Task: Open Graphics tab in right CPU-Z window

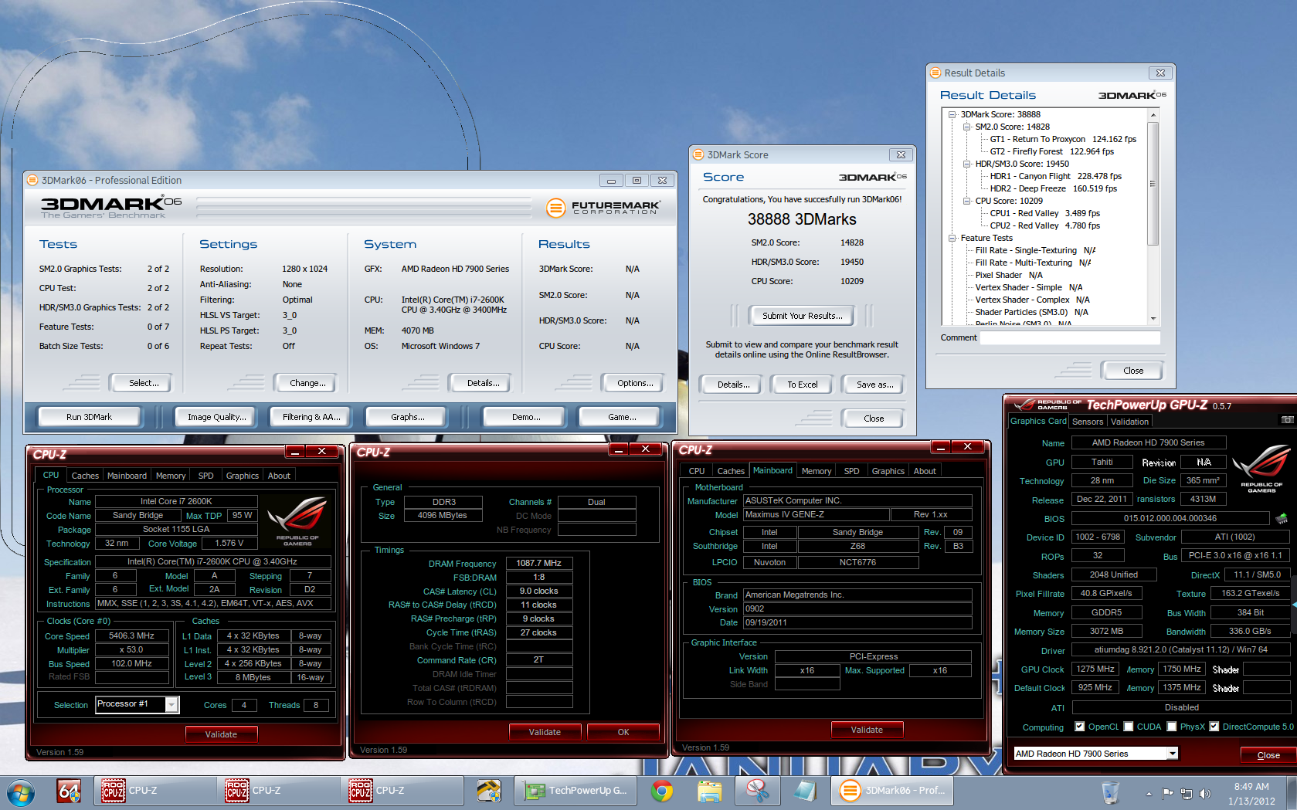Action: pos(888,471)
